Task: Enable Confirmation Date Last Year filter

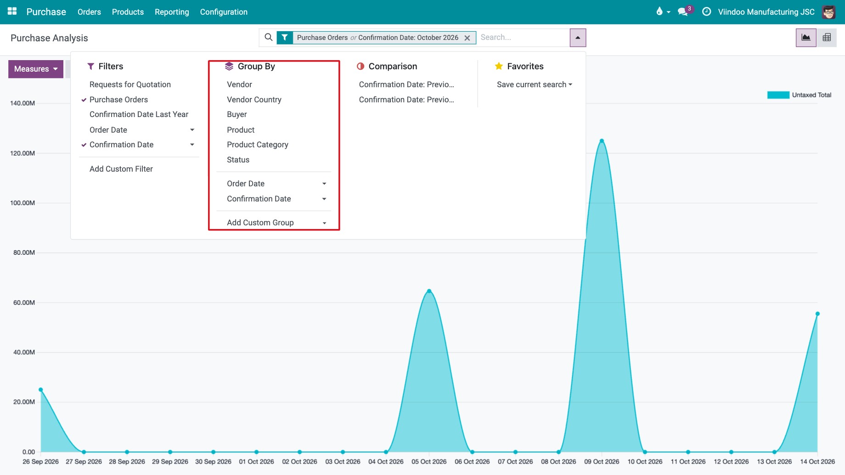Action: coord(139,114)
